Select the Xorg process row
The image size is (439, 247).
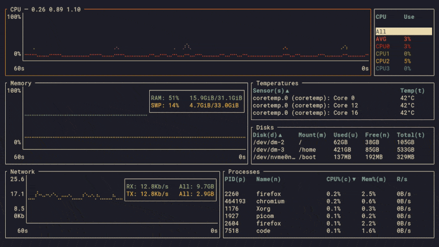tap(318, 209)
